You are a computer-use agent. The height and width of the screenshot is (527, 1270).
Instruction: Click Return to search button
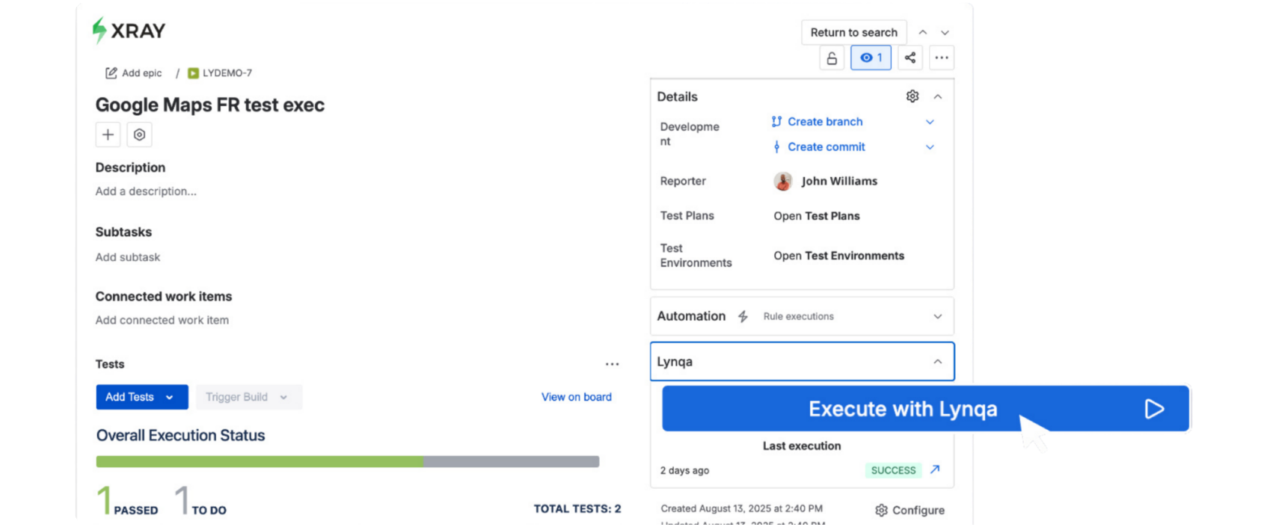[853, 33]
